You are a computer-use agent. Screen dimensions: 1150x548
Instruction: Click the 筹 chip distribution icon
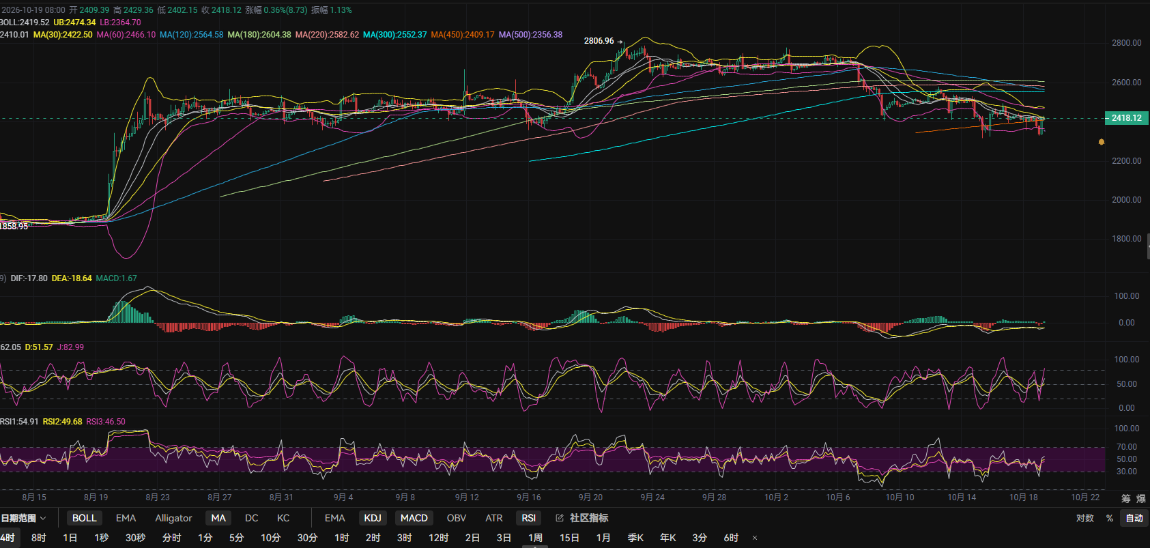pos(1126,498)
